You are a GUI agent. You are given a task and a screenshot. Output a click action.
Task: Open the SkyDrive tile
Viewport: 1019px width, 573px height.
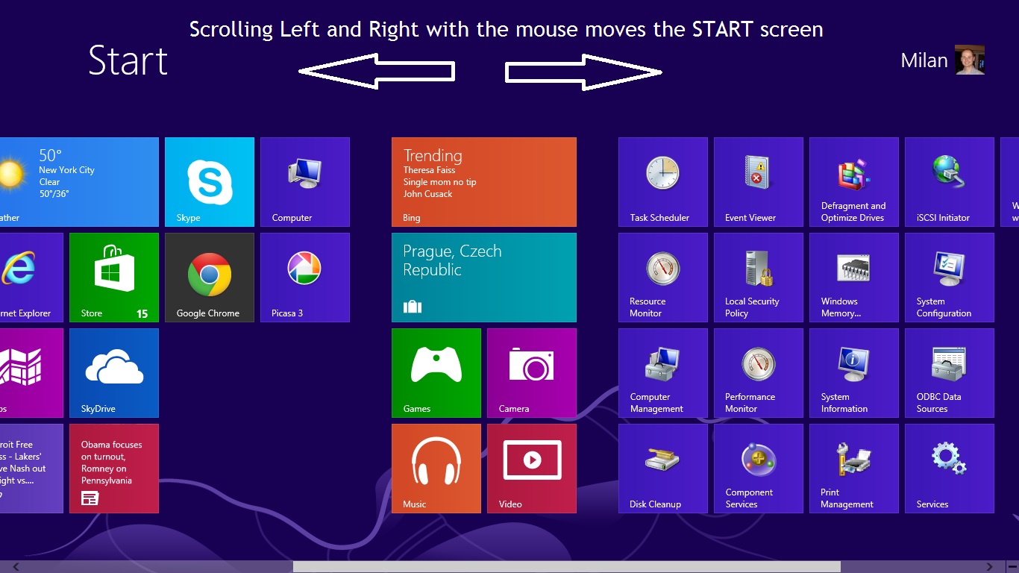[114, 373]
